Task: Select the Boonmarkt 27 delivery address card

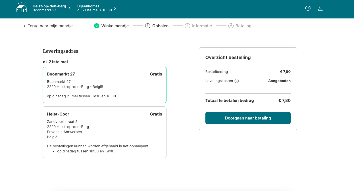Action: point(105,85)
